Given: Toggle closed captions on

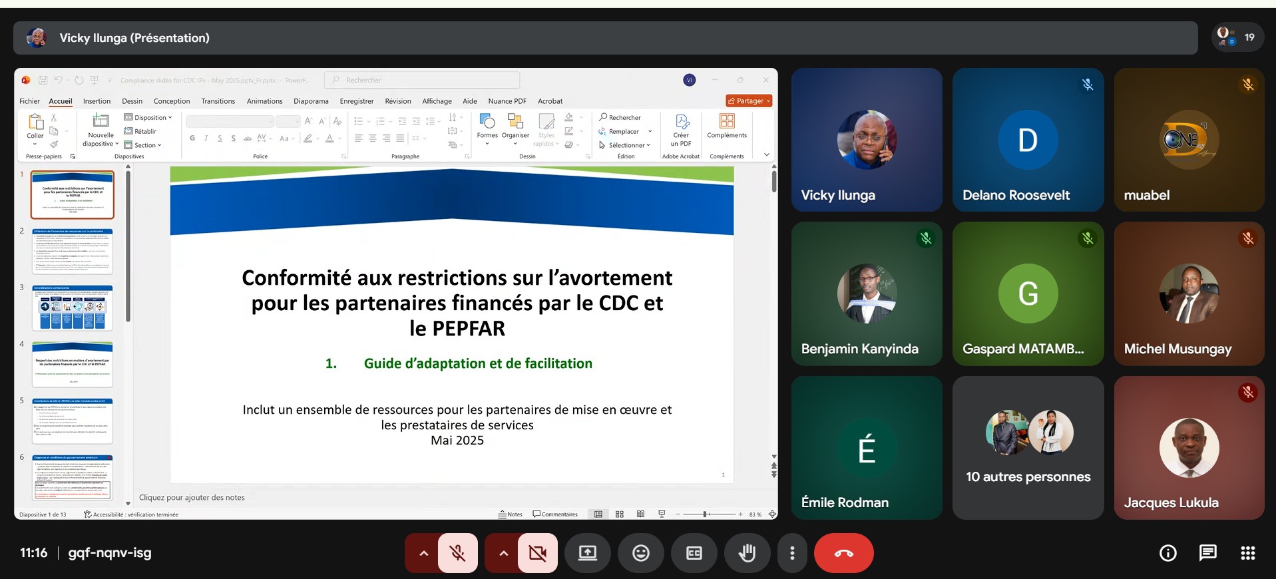Looking at the screenshot, I should tap(694, 553).
